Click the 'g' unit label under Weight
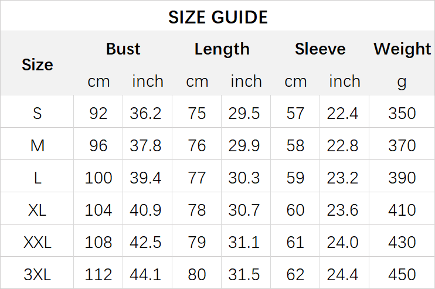Viewport: 435px width, 289px height. tap(402, 81)
